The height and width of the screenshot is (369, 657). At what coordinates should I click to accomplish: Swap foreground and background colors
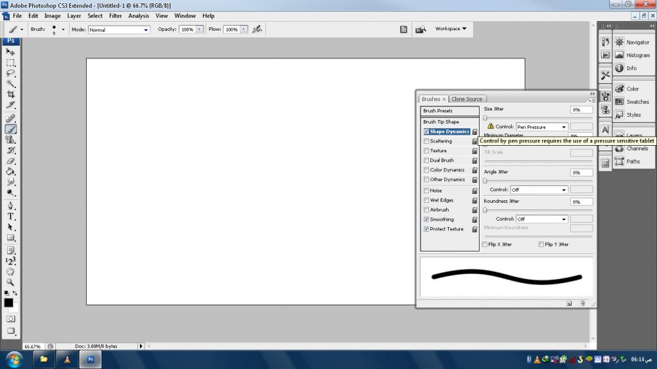point(15,293)
